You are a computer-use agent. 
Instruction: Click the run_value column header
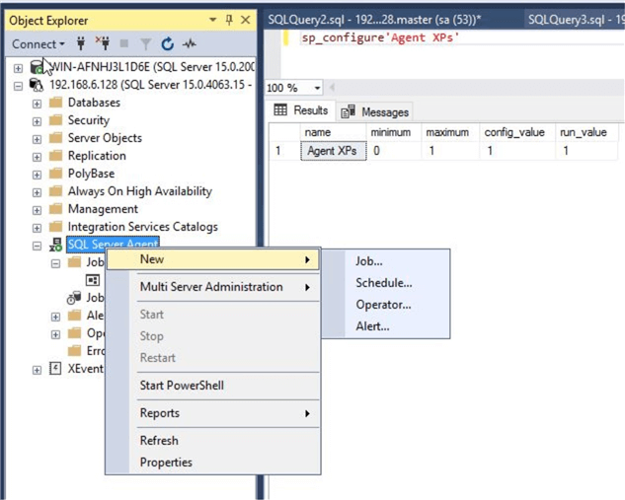(586, 132)
